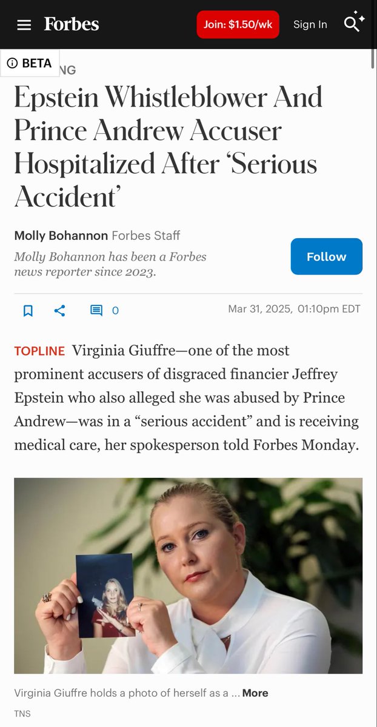377x727 pixels.
Task: Click the author bio text
Action: click(x=110, y=264)
